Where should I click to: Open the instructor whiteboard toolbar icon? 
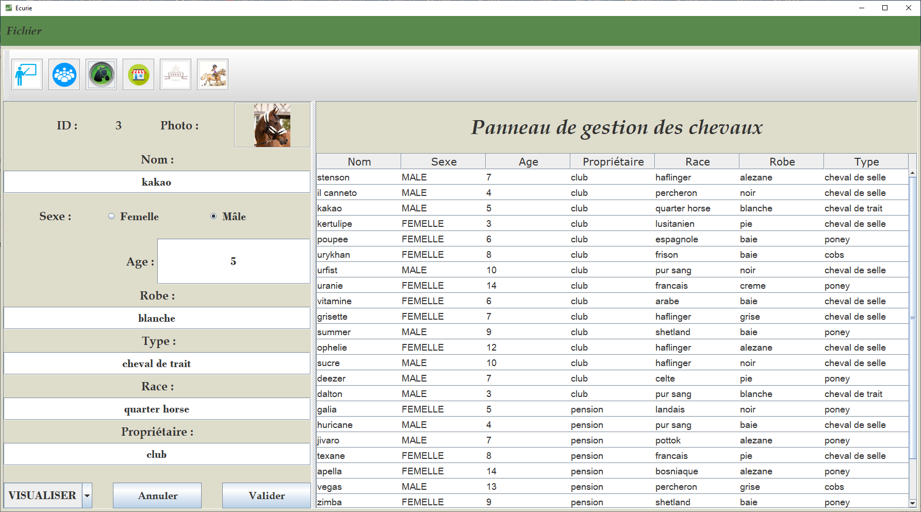tap(27, 75)
